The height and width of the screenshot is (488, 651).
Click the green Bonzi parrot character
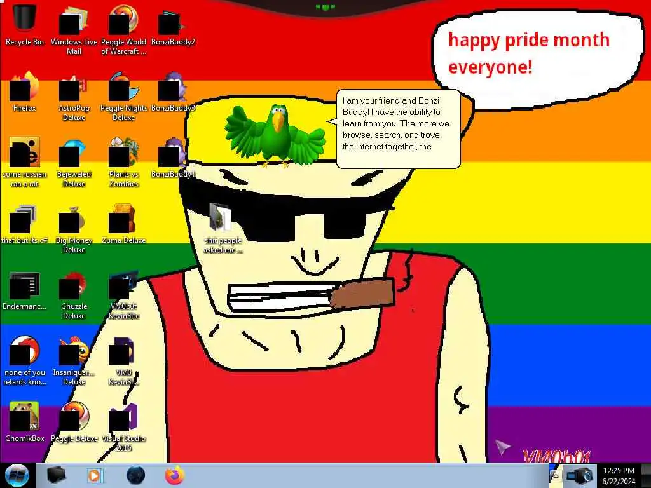click(275, 135)
